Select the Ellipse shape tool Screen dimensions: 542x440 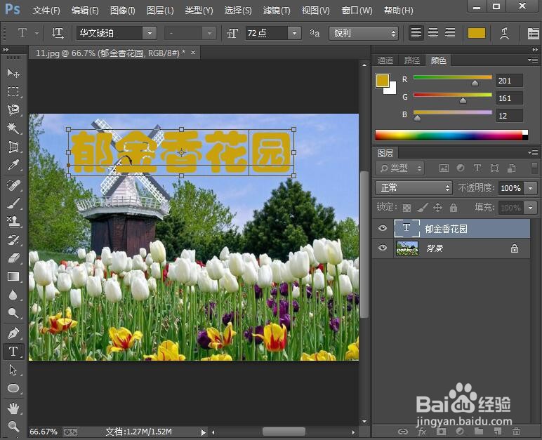13,388
